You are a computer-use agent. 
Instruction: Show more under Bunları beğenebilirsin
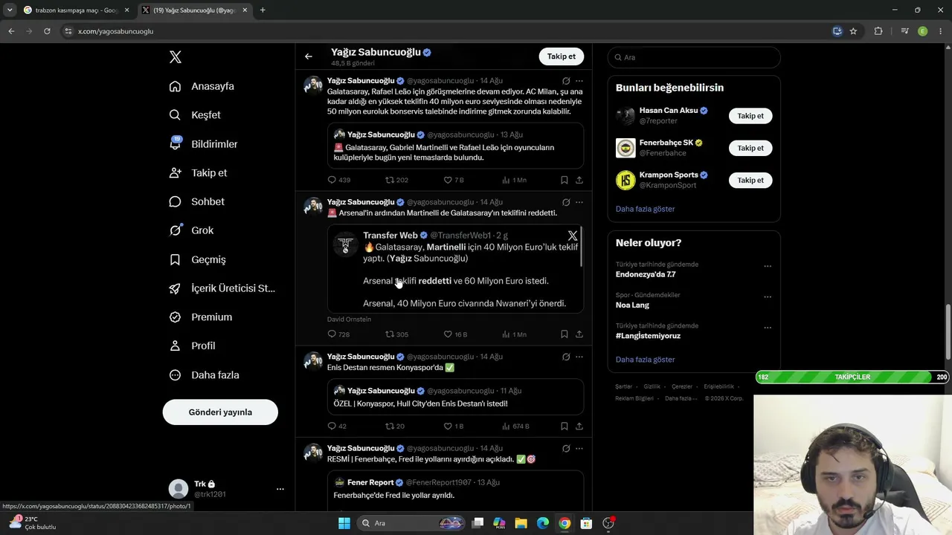pyautogui.click(x=645, y=209)
